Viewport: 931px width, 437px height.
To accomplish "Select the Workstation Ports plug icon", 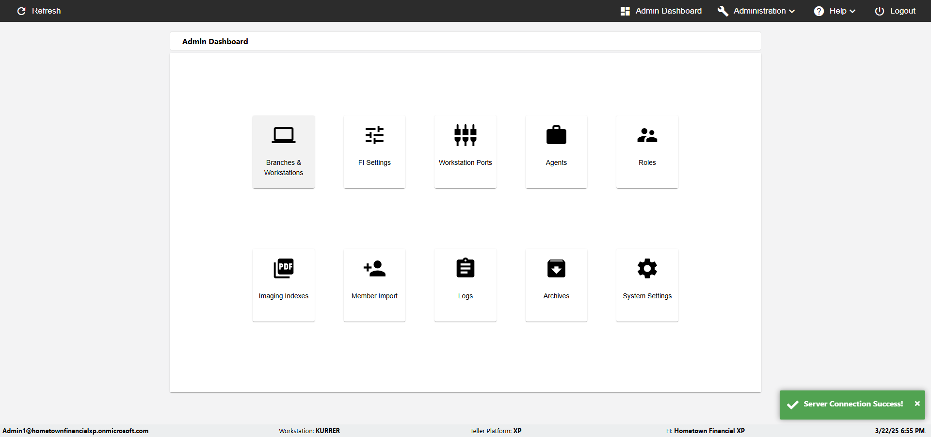I will pyautogui.click(x=465, y=135).
